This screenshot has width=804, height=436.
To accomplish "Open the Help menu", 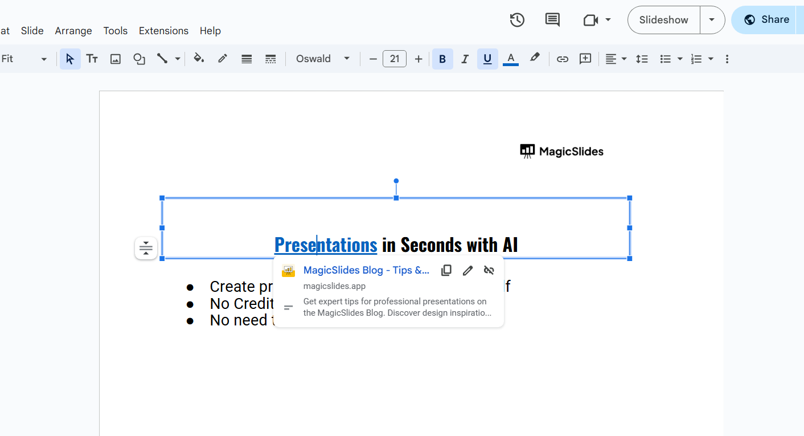I will pyautogui.click(x=210, y=31).
